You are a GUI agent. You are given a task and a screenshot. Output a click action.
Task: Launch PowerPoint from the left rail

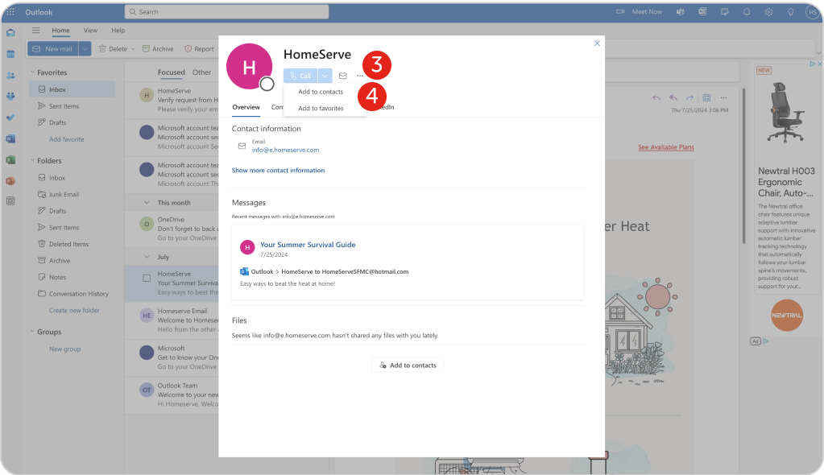[10, 181]
